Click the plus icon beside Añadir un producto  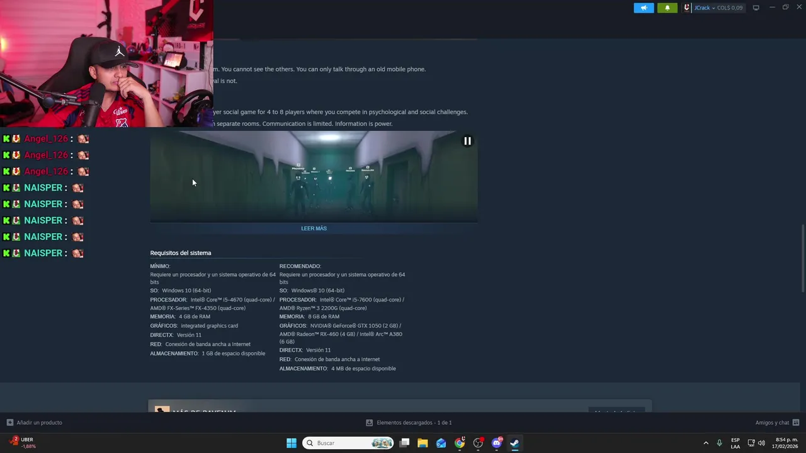point(9,423)
